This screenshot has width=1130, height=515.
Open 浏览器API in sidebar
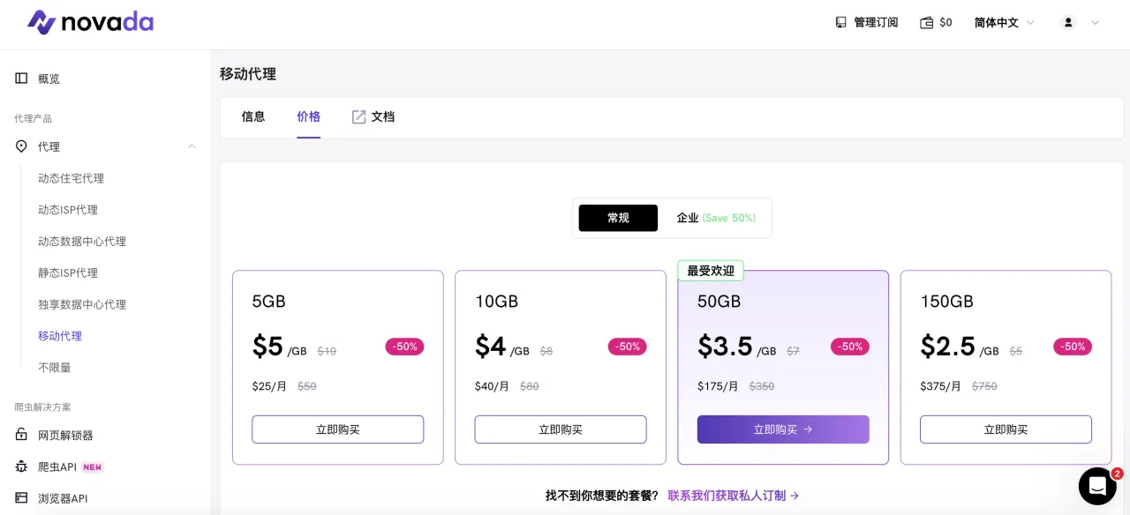click(62, 498)
